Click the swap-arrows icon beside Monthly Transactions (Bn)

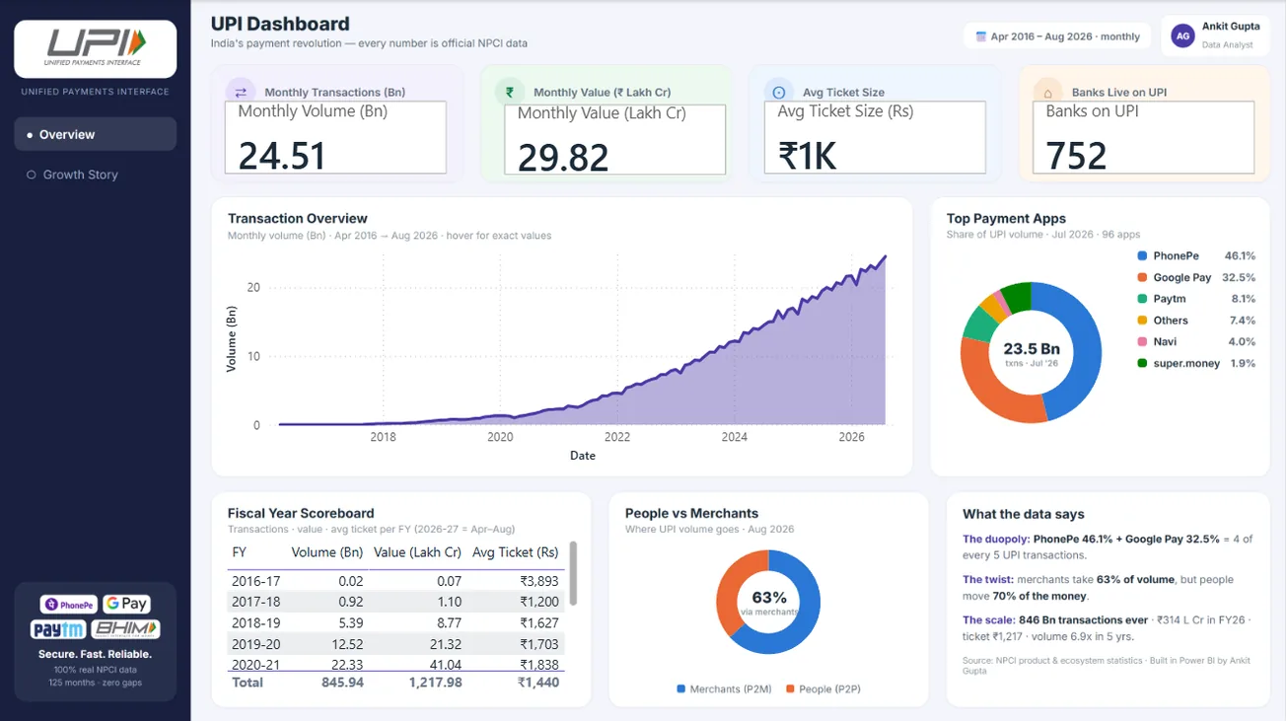click(241, 92)
